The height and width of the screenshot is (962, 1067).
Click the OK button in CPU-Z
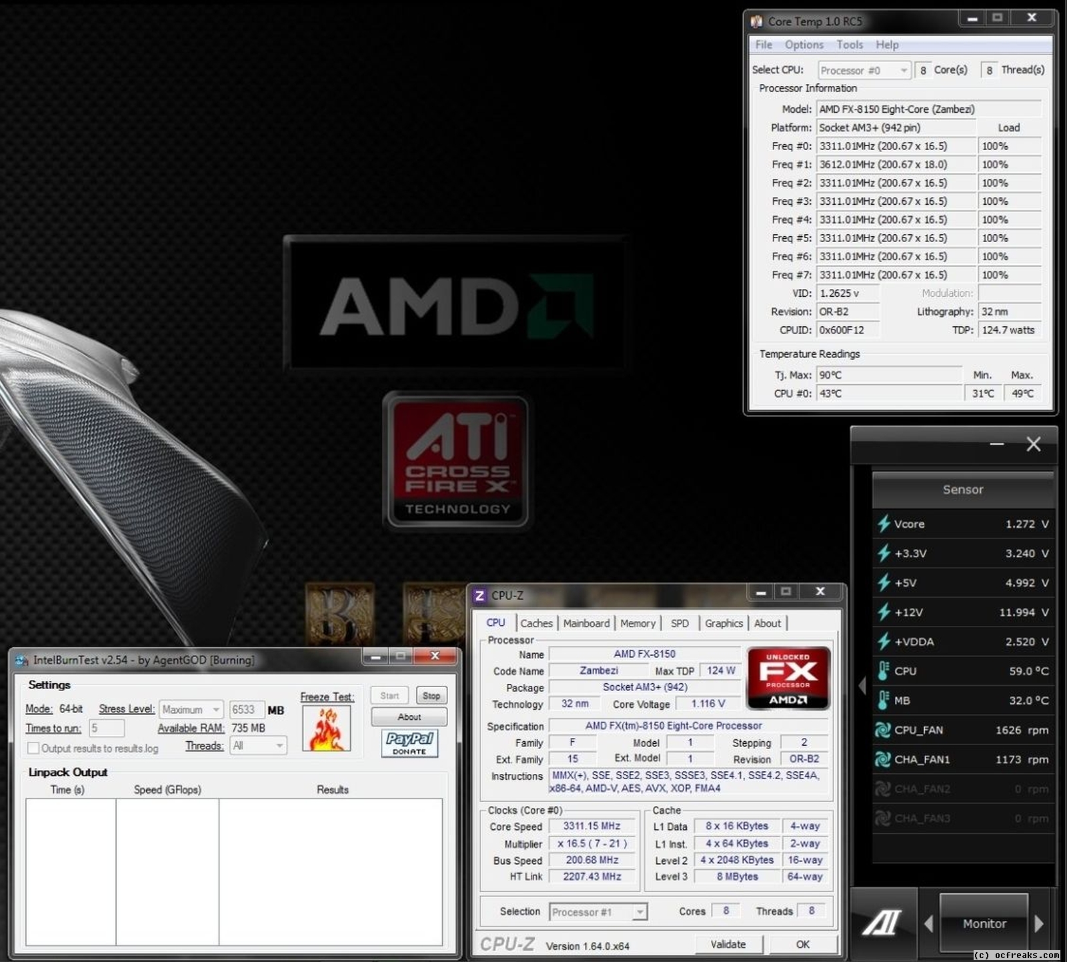point(803,944)
